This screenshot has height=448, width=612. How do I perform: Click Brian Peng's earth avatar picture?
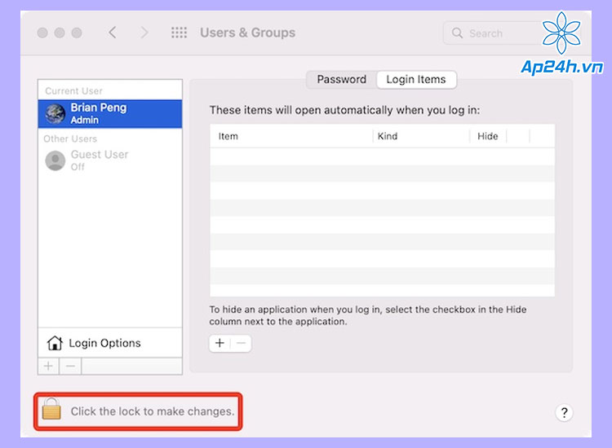tap(55, 114)
